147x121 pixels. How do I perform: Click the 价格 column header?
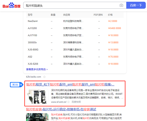coord(110,15)
